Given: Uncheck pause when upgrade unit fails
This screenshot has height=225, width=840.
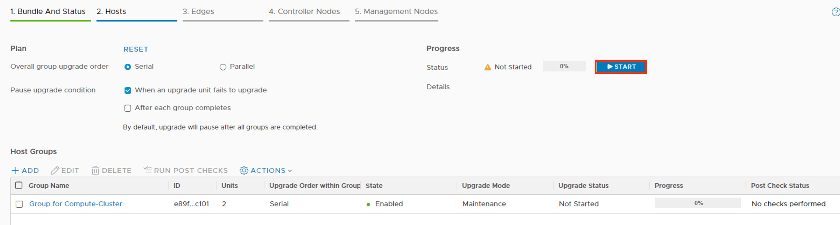Looking at the screenshot, I should (x=128, y=90).
